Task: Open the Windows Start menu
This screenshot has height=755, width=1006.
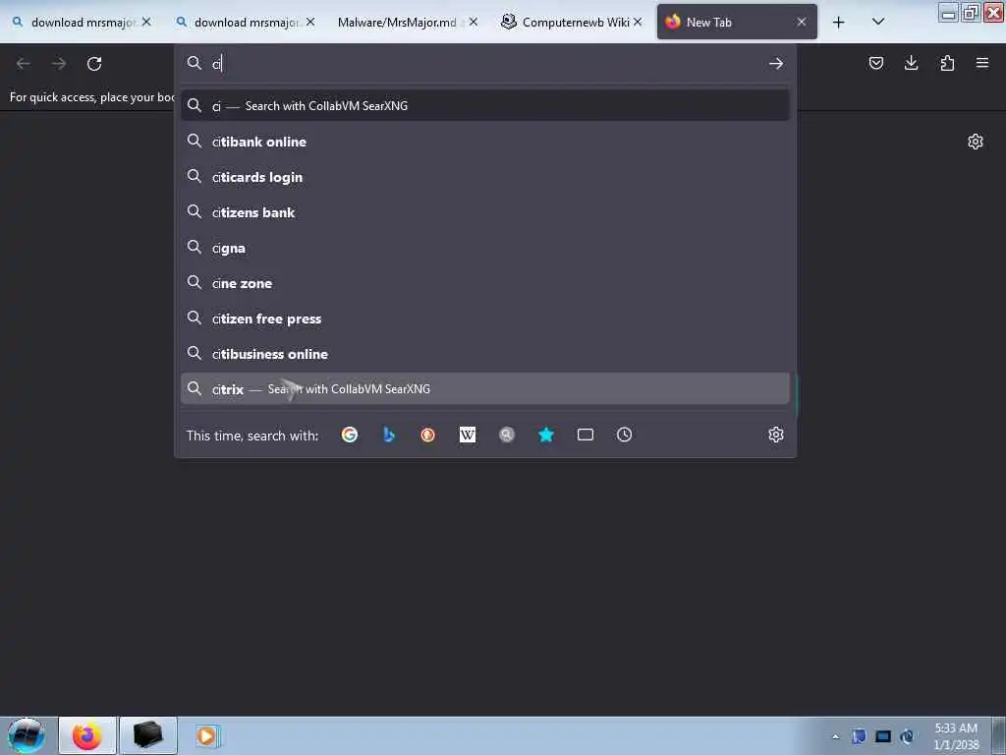Action: pos(27,735)
